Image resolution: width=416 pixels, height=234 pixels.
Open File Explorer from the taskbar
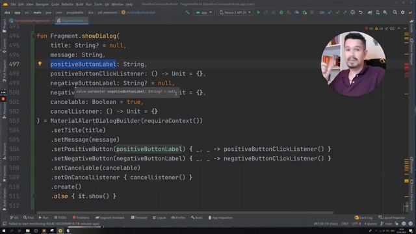(27, 231)
